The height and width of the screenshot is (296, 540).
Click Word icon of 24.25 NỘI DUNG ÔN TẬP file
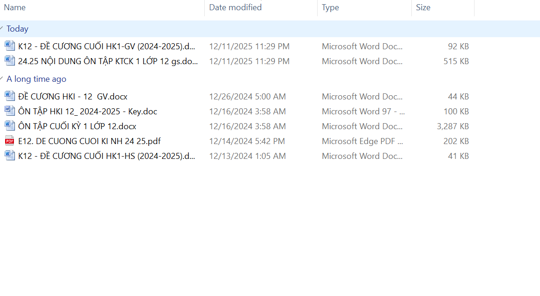9,61
